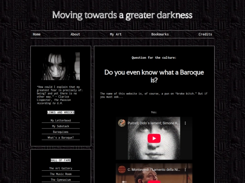Play the Purcell Dido's lament video
245x183 pixels.
[154, 138]
